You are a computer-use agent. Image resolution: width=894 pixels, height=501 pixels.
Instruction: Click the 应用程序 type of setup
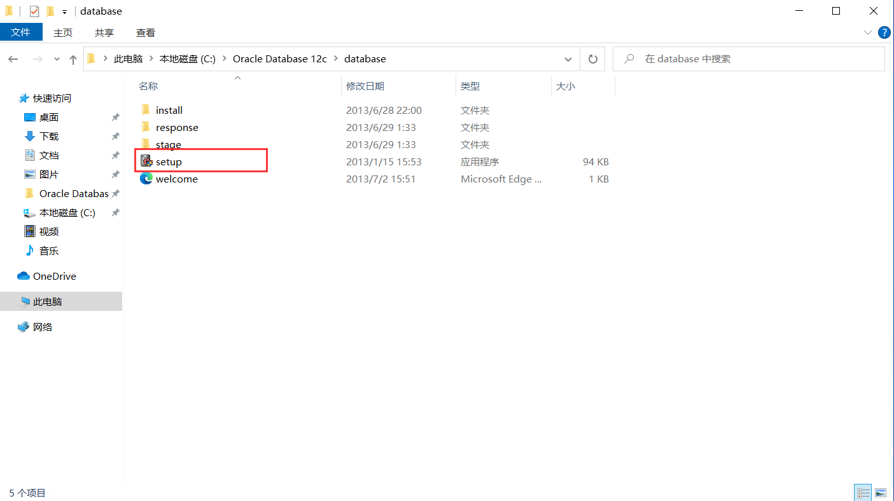(480, 161)
